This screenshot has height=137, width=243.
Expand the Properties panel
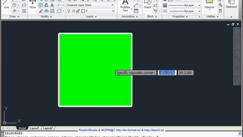click(180, 16)
